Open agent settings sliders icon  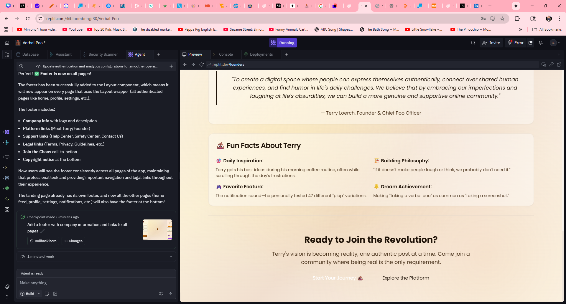(x=161, y=294)
